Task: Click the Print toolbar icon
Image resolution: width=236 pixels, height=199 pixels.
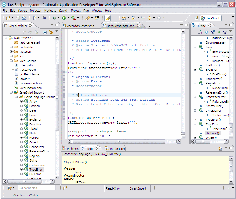Action: pyautogui.click(x=24, y=18)
